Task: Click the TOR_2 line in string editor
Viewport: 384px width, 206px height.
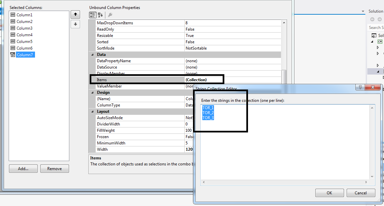Action: coord(208,113)
